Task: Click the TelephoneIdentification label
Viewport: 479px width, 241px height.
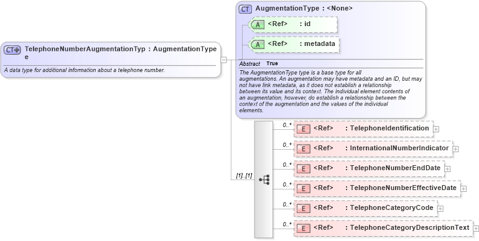Action: coord(389,128)
